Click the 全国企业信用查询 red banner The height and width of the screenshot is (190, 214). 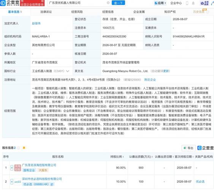(x=32, y=3)
